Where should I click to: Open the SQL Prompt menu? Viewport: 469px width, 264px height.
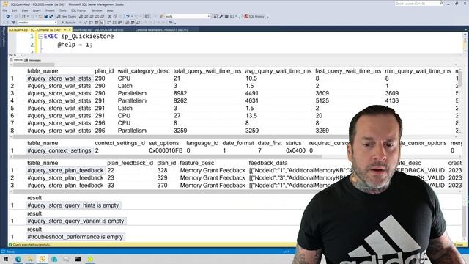click(x=78, y=10)
